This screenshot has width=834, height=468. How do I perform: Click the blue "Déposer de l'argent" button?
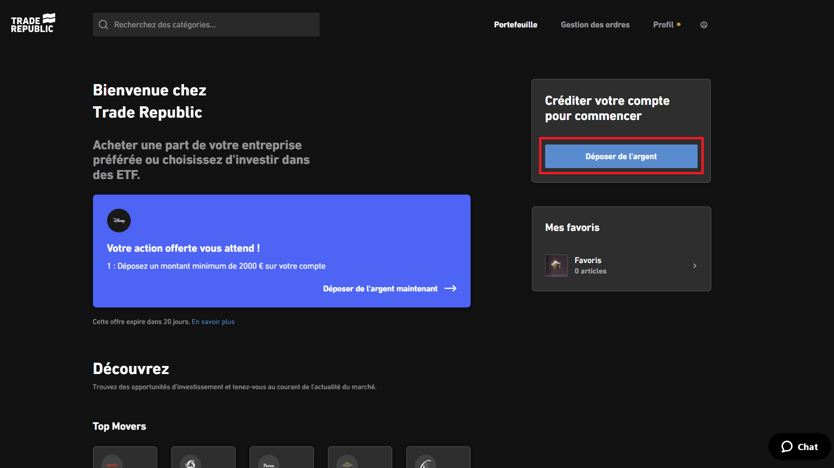(621, 156)
